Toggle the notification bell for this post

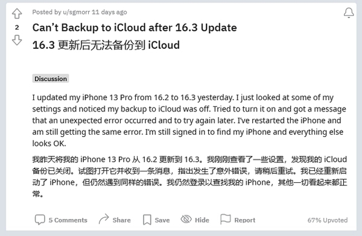(349, 13)
